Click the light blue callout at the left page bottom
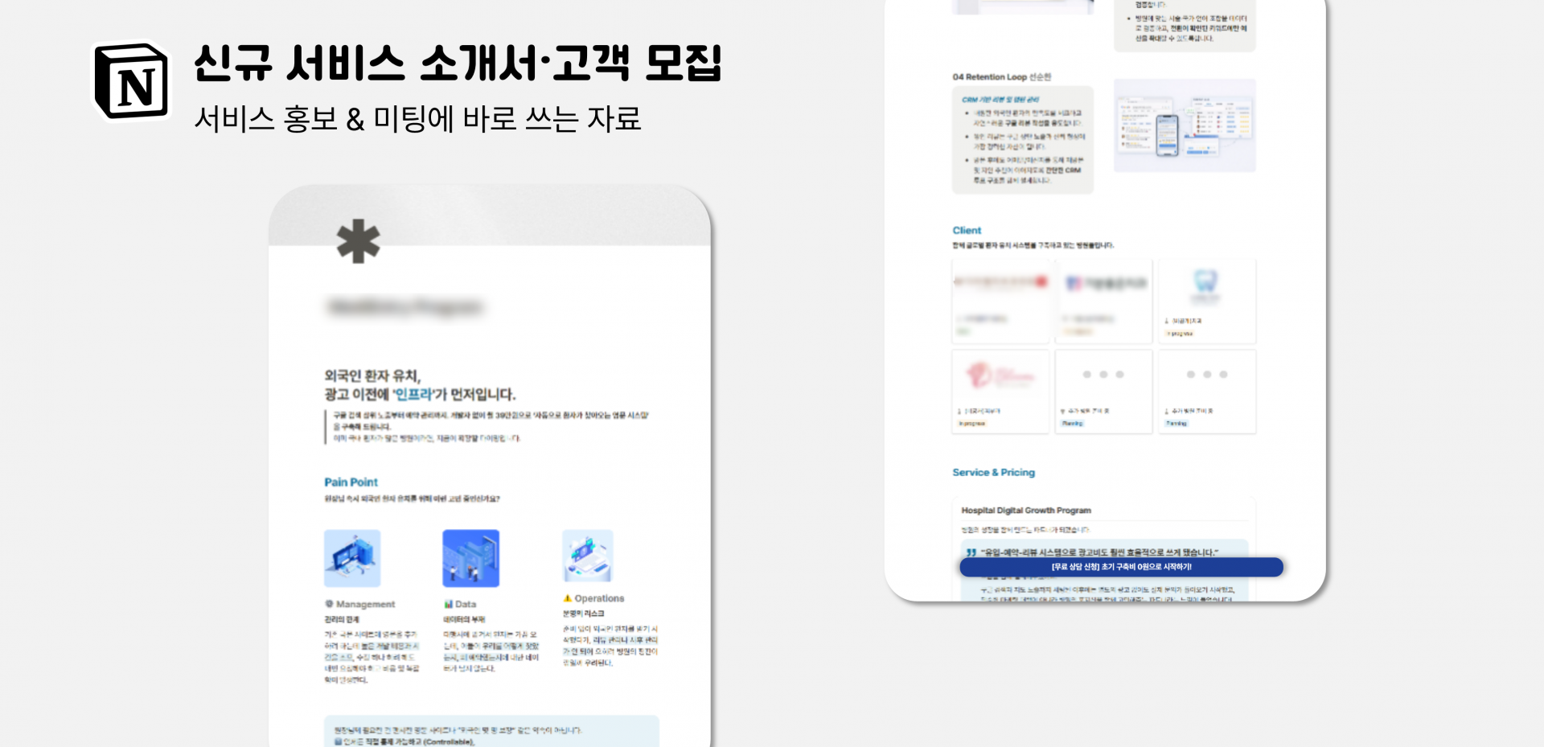This screenshot has width=1544, height=747. 491,732
